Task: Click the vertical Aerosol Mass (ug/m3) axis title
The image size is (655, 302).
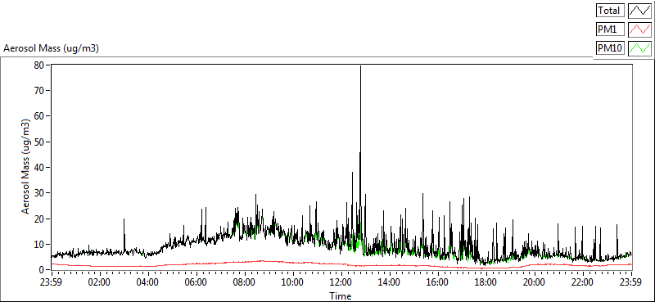Action: click(26, 167)
